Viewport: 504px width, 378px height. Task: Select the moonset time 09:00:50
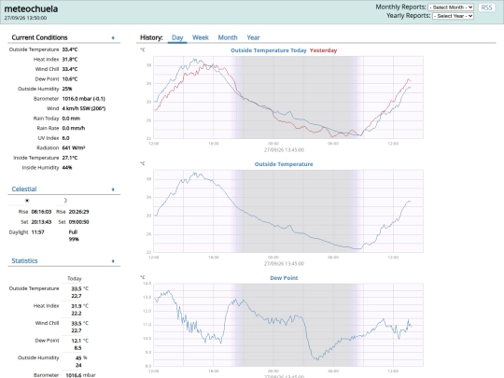[x=78, y=222]
